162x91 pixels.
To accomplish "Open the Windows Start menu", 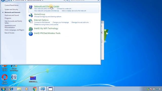I will 3,89.
